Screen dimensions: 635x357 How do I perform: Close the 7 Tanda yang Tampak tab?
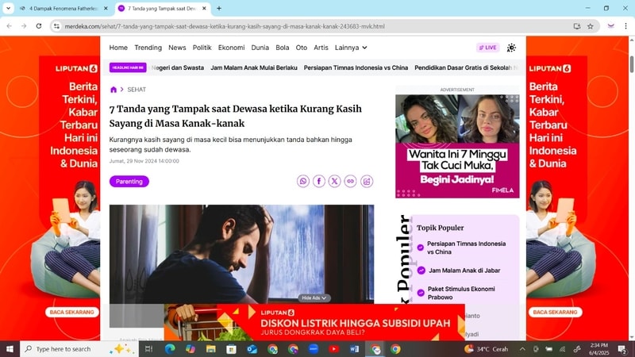204,8
